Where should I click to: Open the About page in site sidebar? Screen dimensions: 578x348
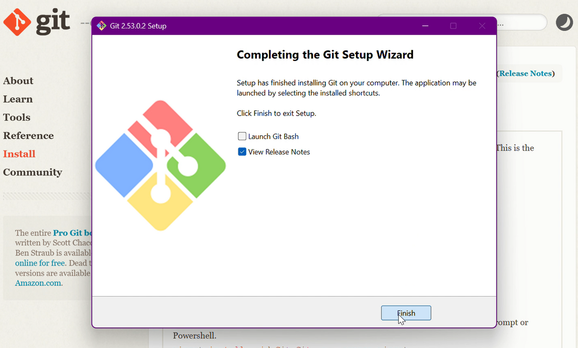click(18, 81)
